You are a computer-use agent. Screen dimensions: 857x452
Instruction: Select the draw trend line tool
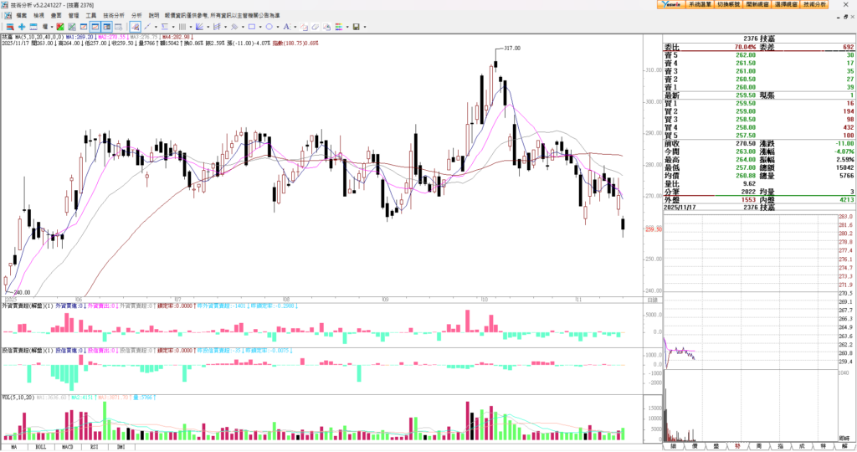[147, 27]
